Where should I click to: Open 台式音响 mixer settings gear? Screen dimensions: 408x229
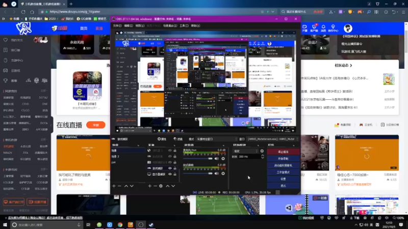click(223, 174)
